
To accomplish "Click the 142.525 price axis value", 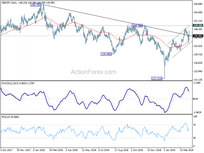I will tap(198, 46).
